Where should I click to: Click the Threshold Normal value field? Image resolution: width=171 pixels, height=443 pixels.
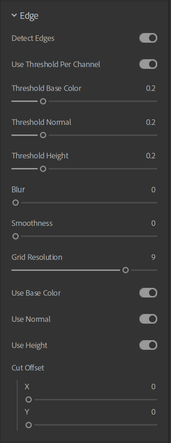pos(151,122)
